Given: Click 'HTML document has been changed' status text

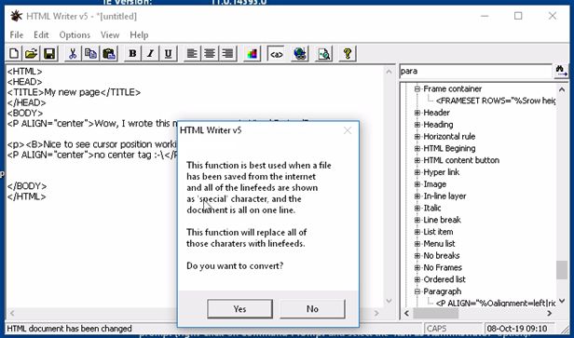Looking at the screenshot, I should pyautogui.click(x=69, y=328).
